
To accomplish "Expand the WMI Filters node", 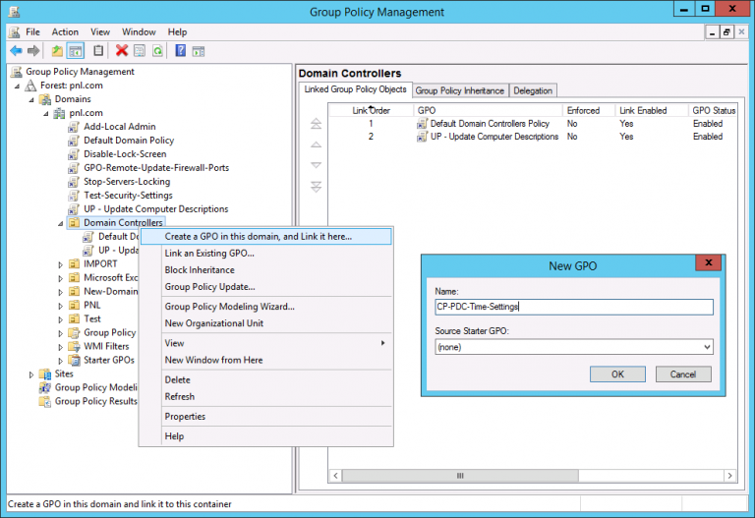I will 60,347.
